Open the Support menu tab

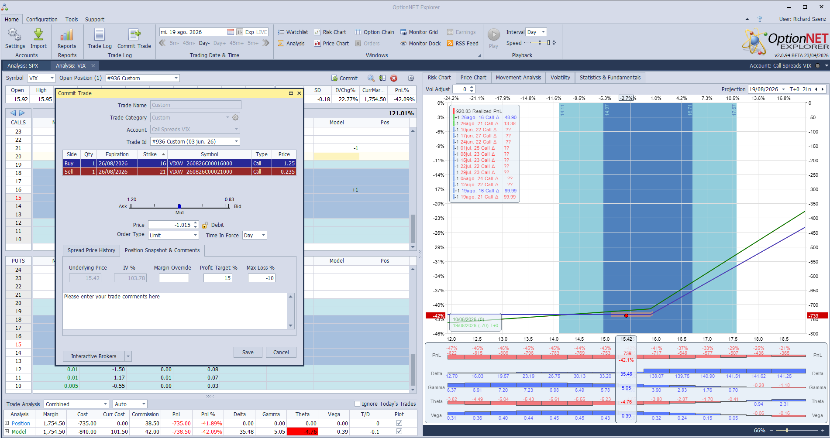coord(95,19)
